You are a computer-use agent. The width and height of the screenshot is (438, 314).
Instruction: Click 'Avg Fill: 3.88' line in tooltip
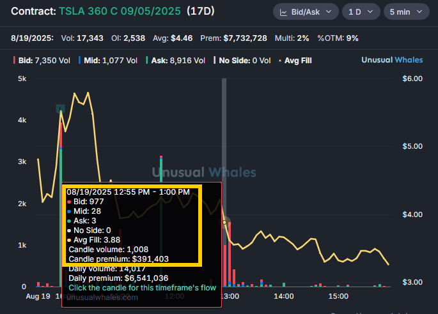tap(93, 240)
